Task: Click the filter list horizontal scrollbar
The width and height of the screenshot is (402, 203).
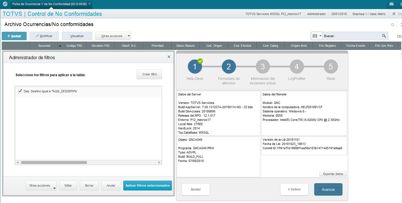Action: click(x=54, y=163)
